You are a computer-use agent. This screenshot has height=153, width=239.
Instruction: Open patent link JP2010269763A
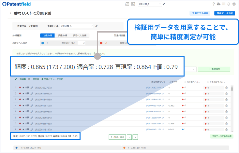(x=155, y=124)
